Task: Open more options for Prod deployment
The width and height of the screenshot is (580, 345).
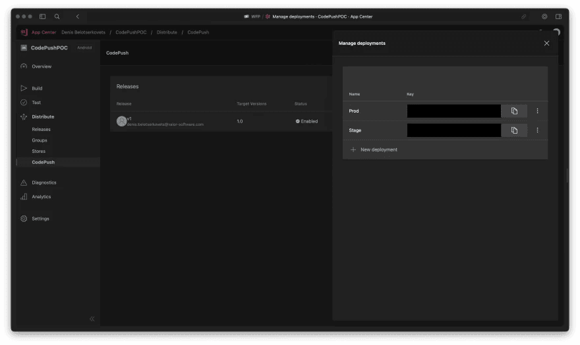Action: pos(537,111)
